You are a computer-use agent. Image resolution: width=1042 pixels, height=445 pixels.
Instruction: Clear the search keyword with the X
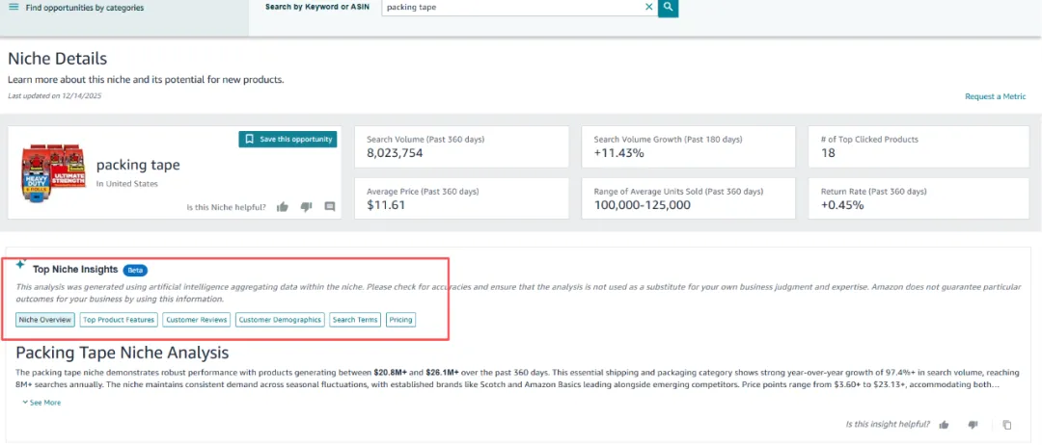tap(648, 7)
